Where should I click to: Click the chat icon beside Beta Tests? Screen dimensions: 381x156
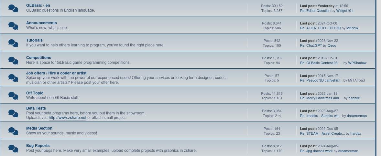(x=13, y=113)
